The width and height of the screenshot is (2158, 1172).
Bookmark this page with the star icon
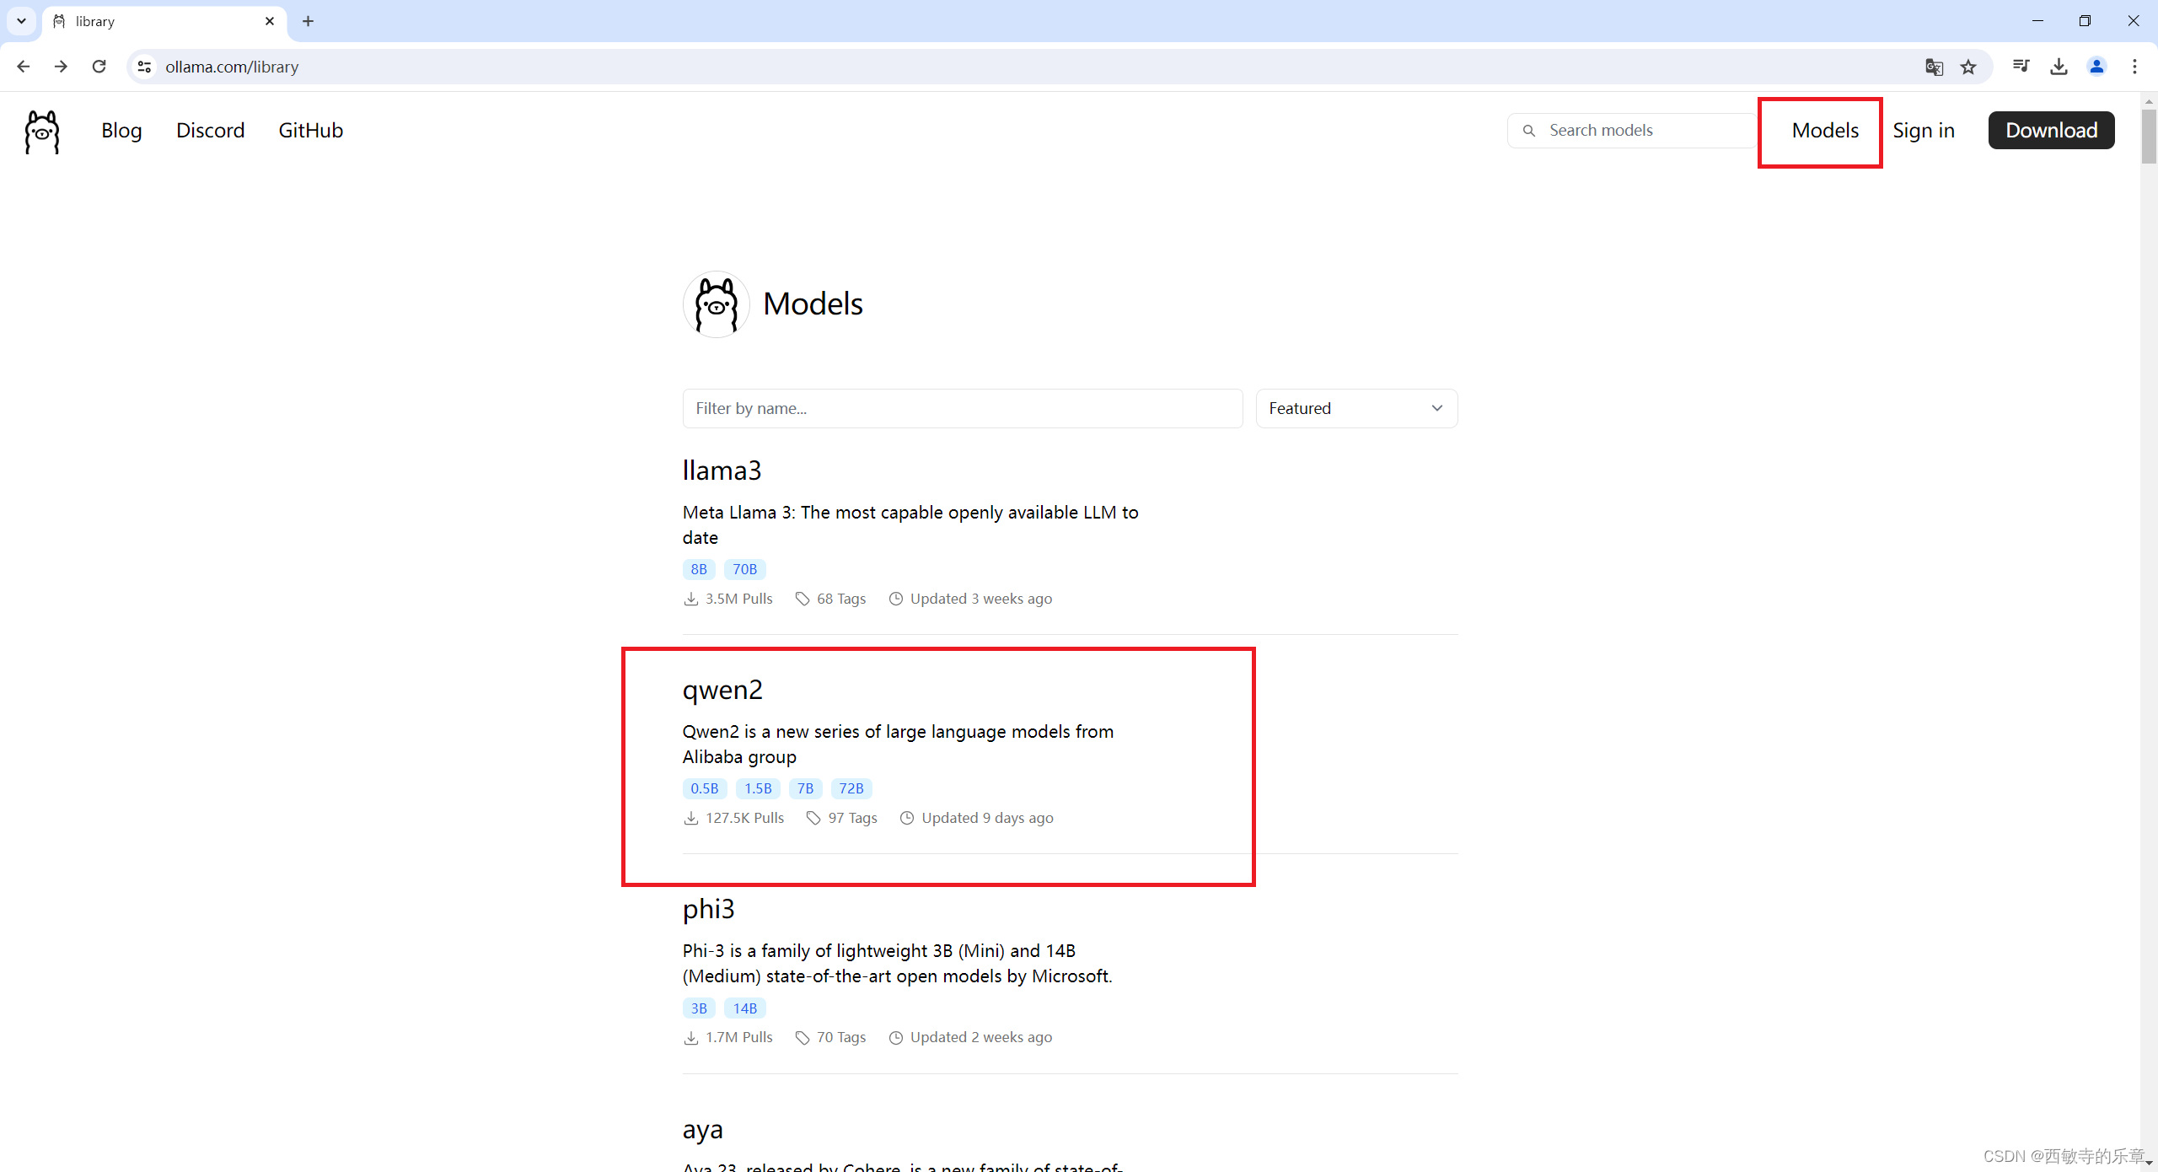click(x=1968, y=67)
